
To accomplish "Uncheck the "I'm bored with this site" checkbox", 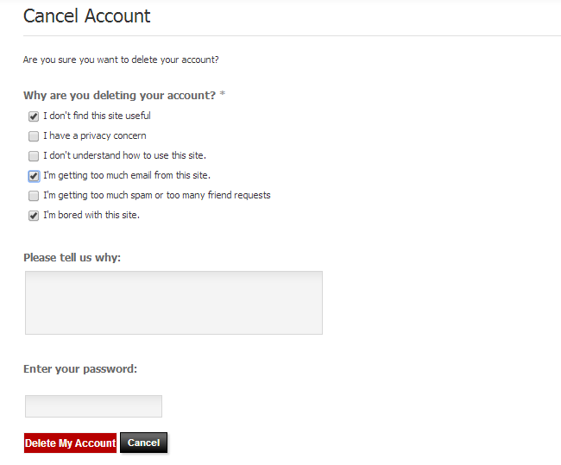I will (x=34, y=216).
